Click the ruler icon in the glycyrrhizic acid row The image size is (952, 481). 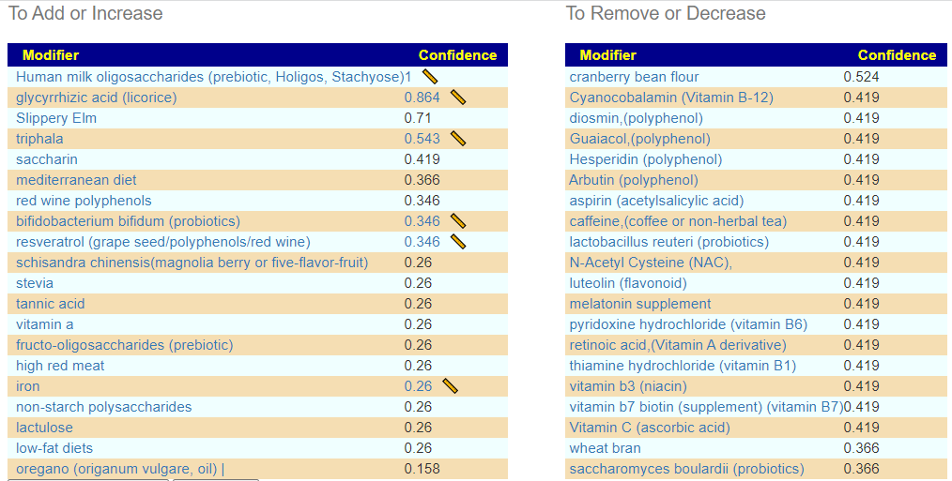pos(458,98)
